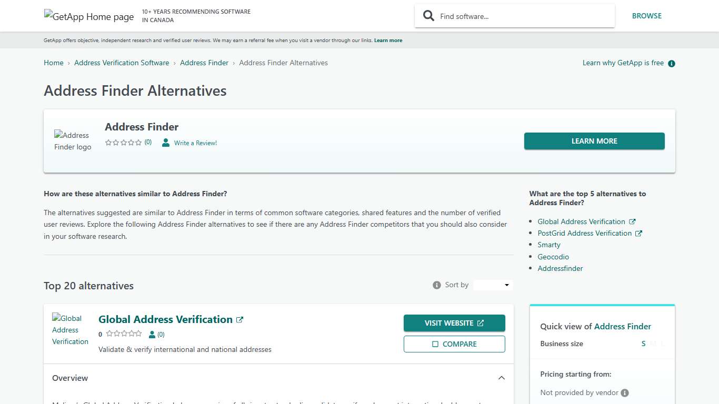Viewport: 719px width, 404px height.
Task: Click the external link icon next to PostGrid Address Verification
Action: [x=638, y=233]
